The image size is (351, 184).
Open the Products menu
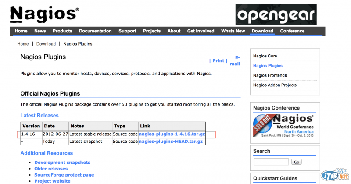pos(62,31)
